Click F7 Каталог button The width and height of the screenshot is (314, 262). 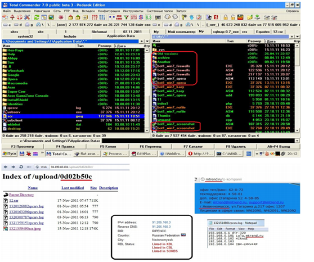pos(193,147)
